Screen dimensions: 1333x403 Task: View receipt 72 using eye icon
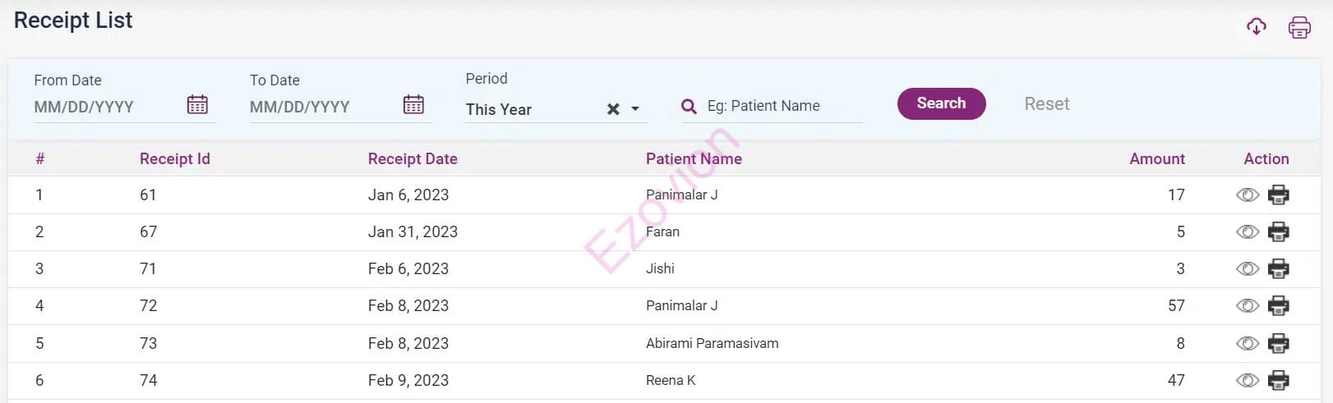click(x=1247, y=306)
